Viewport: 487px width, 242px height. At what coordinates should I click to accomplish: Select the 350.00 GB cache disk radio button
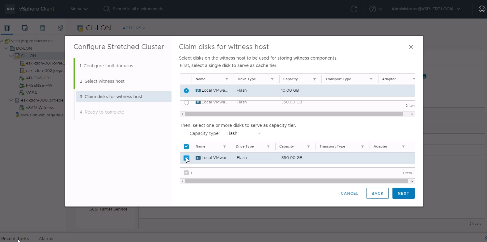[x=186, y=102]
